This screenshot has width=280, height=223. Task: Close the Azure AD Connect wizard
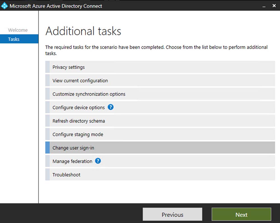pyautogui.click(x=274, y=6)
